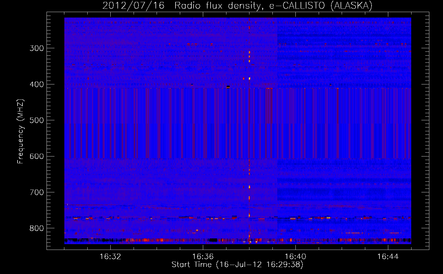Click the bright vertical burst near 16:38
This screenshot has height=274, width=443.
[249, 131]
